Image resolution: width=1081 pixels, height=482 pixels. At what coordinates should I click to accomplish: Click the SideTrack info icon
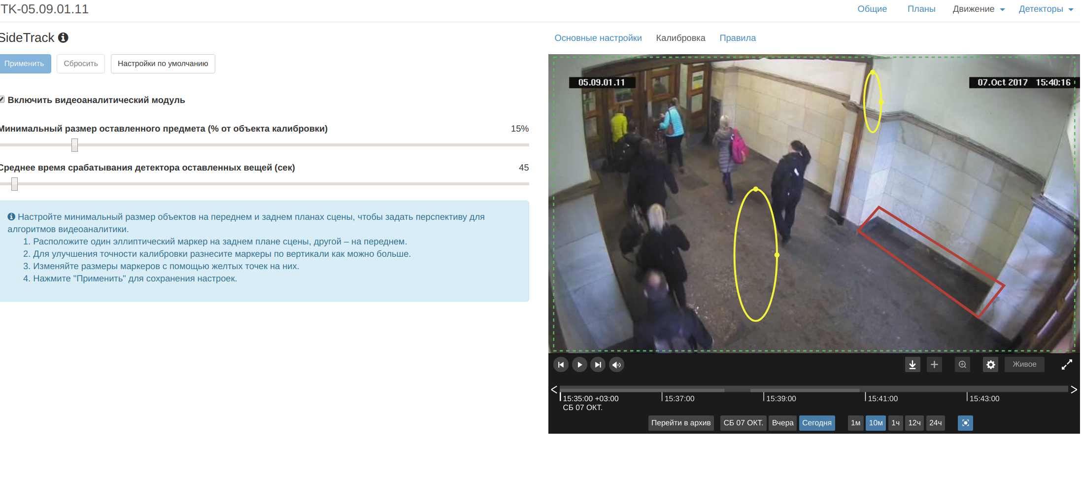[x=63, y=37]
